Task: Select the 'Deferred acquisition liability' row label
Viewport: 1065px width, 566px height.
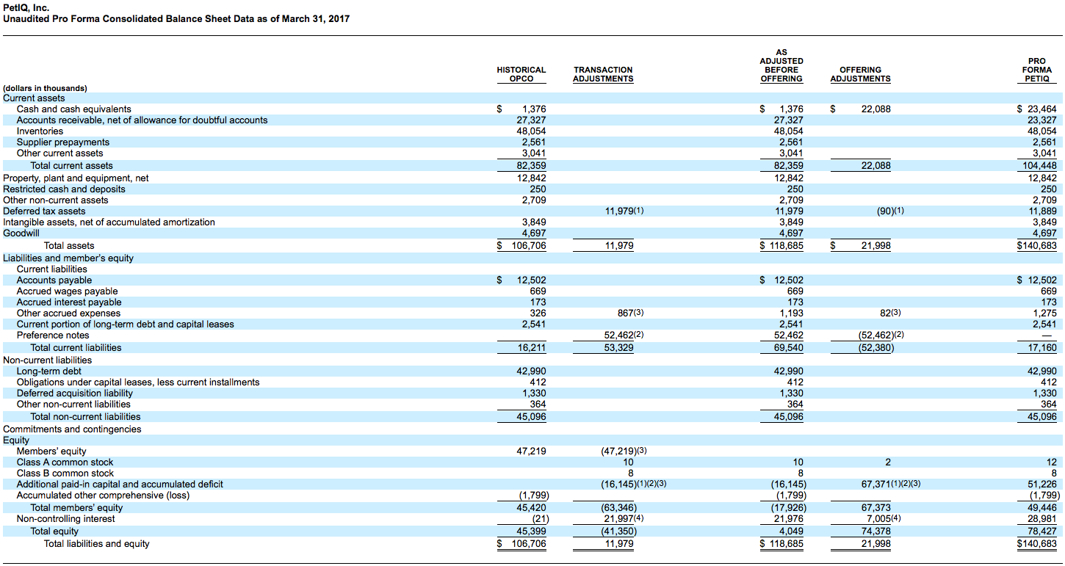Action: click(75, 393)
